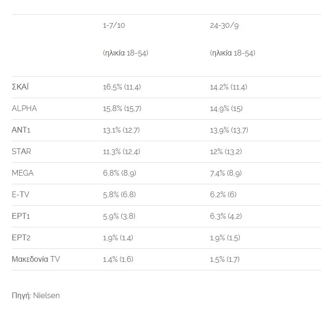
Task: Click the Μακεδονία TV row label
Action: (36, 259)
